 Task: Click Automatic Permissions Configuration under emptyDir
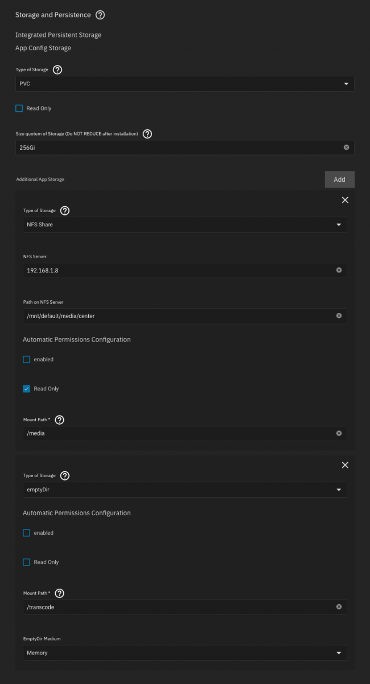click(x=77, y=513)
